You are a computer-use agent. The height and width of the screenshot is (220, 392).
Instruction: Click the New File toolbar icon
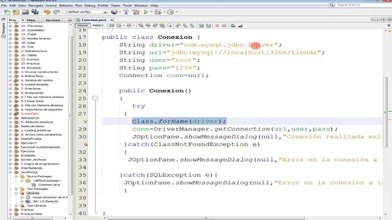(7, 12)
